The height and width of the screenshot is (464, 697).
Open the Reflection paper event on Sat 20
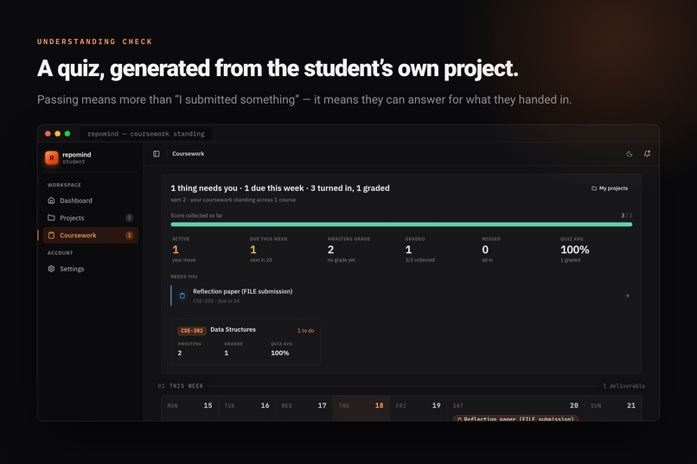click(x=515, y=418)
